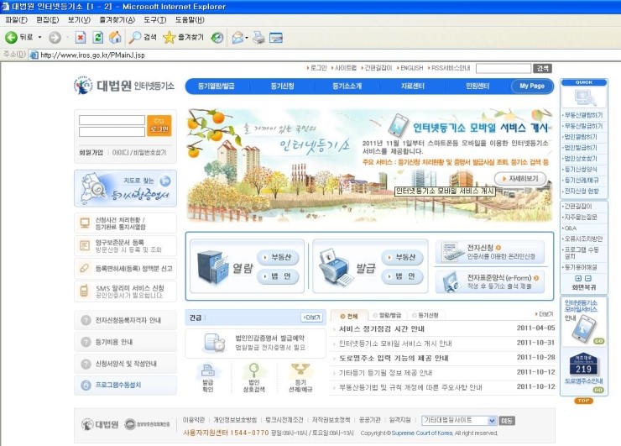Open 편집(E) menu
Viewport: 621px width, 446px height.
[48, 20]
